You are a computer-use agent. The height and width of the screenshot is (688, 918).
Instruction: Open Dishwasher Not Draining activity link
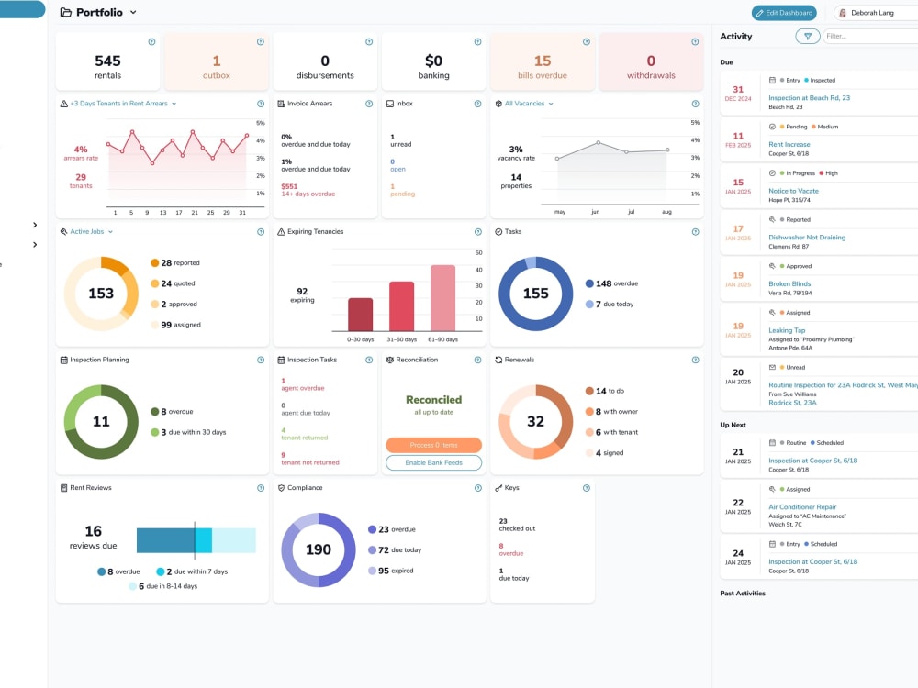click(807, 238)
